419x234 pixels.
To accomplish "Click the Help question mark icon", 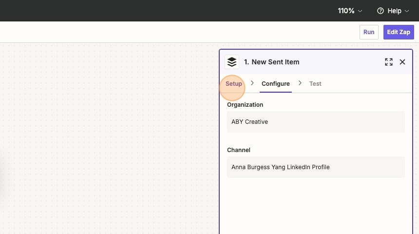I will point(380,11).
